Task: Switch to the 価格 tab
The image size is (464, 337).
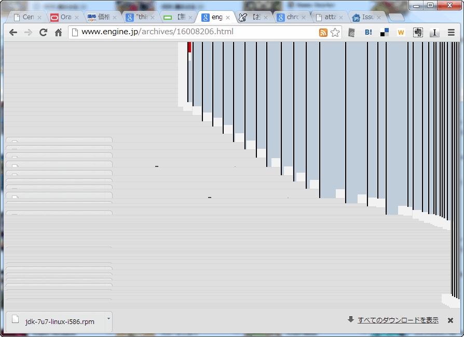Action: (x=104, y=17)
